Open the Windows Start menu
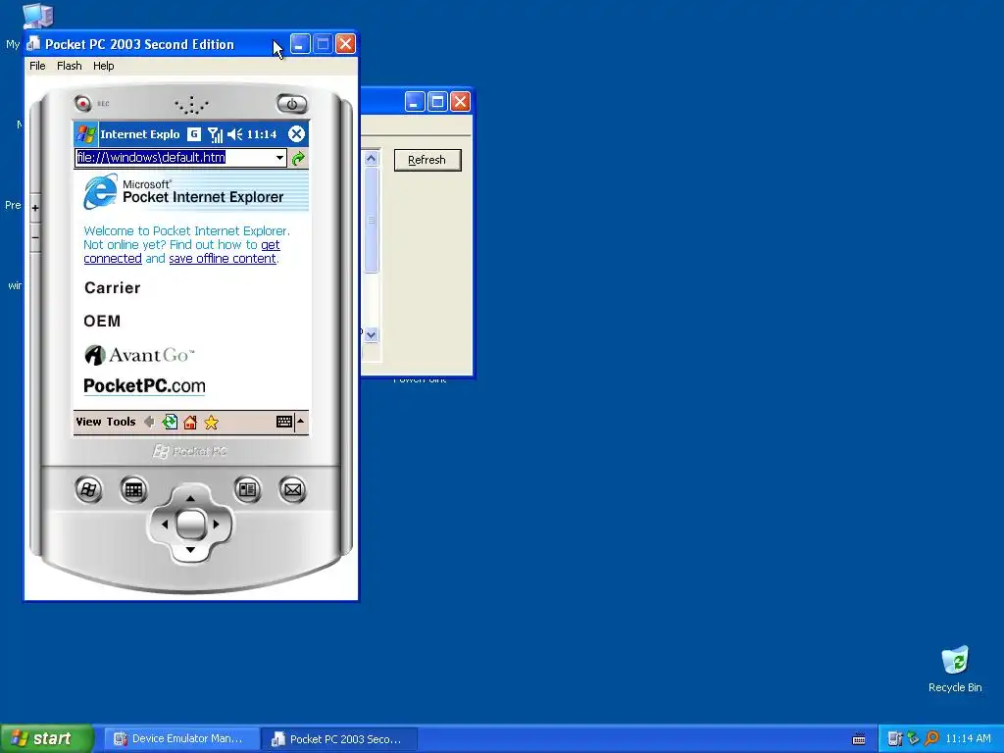The image size is (1004, 753). pyautogui.click(x=47, y=738)
